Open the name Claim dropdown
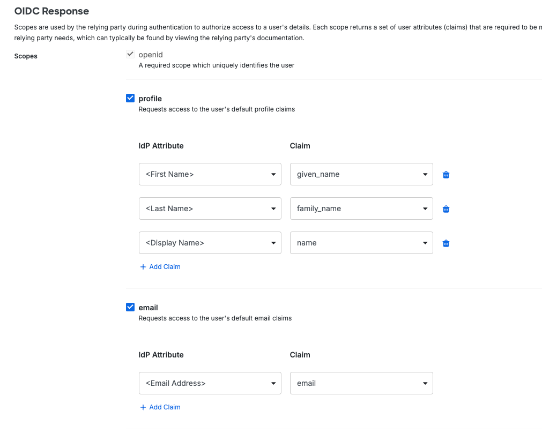The image size is (542, 433). pos(361,243)
